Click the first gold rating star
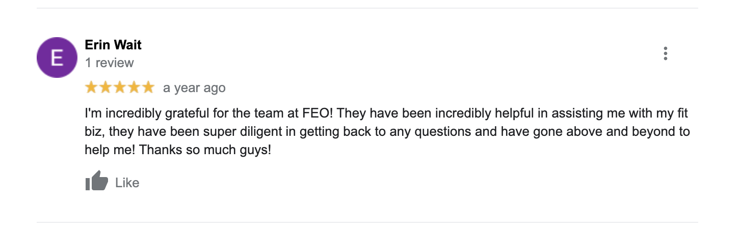The width and height of the screenshot is (741, 232). pyautogui.click(x=92, y=88)
